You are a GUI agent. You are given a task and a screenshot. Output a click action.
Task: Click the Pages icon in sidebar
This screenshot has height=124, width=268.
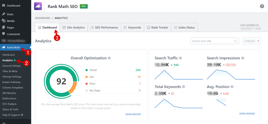[3, 27]
